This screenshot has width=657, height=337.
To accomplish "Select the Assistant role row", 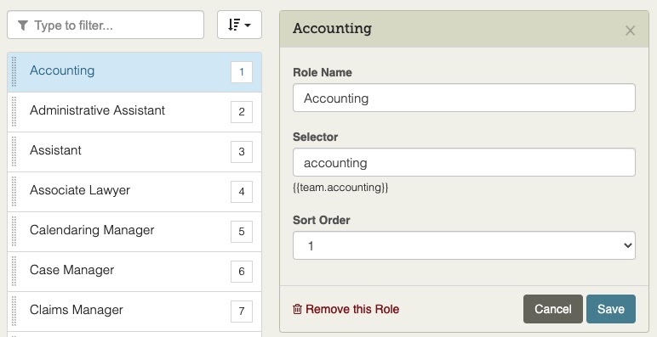I will click(x=134, y=152).
